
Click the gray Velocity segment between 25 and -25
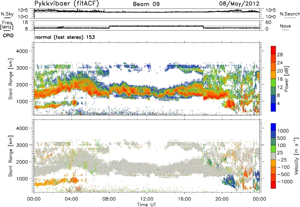point(273,156)
